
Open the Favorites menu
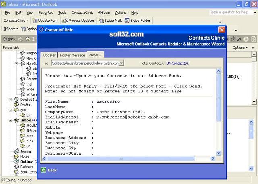(x=46, y=13)
